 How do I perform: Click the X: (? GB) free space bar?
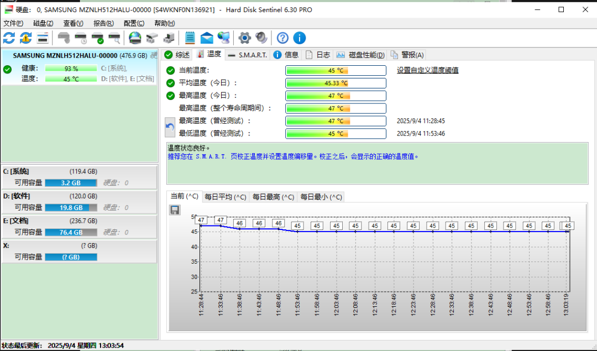[x=71, y=257]
